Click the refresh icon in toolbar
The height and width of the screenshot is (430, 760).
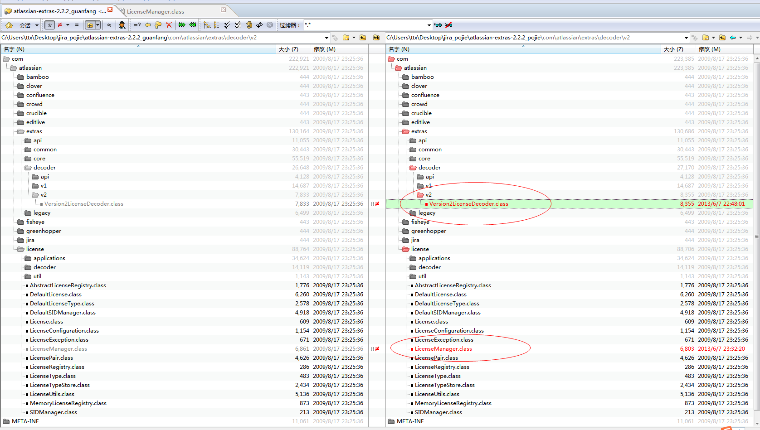tap(249, 25)
